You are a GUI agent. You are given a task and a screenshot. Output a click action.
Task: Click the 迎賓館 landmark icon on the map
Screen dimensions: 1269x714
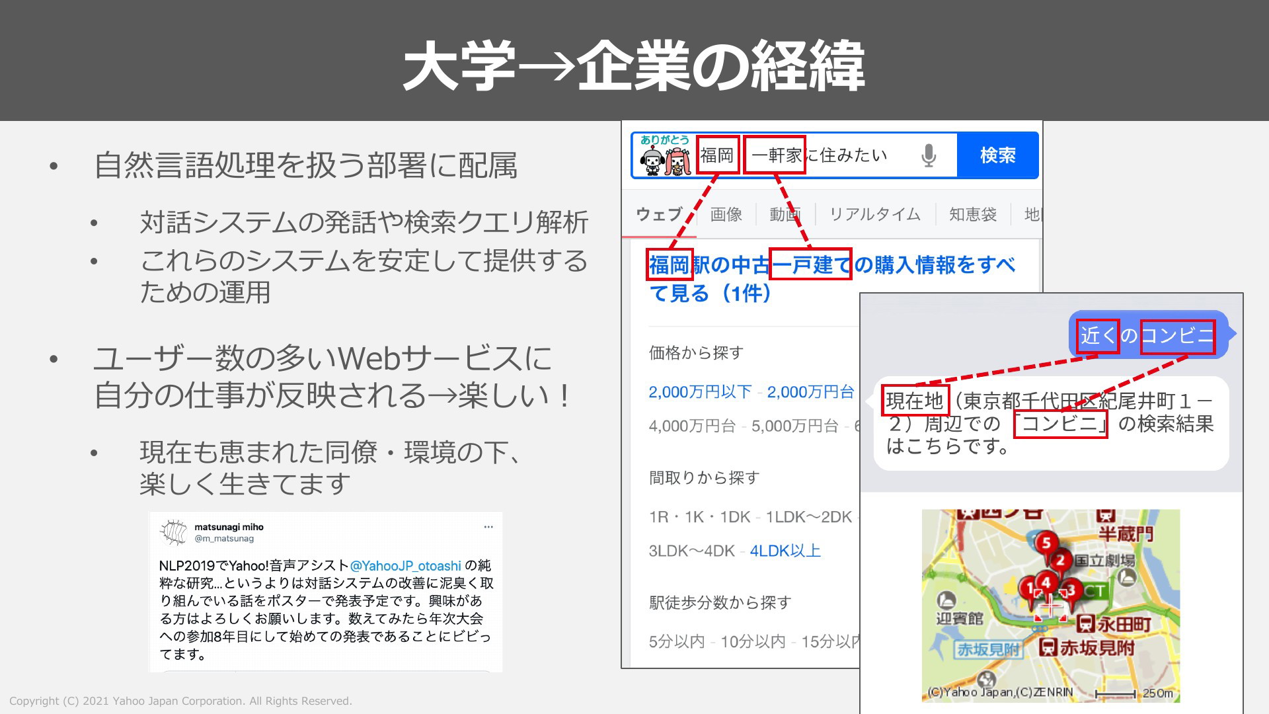point(946,600)
